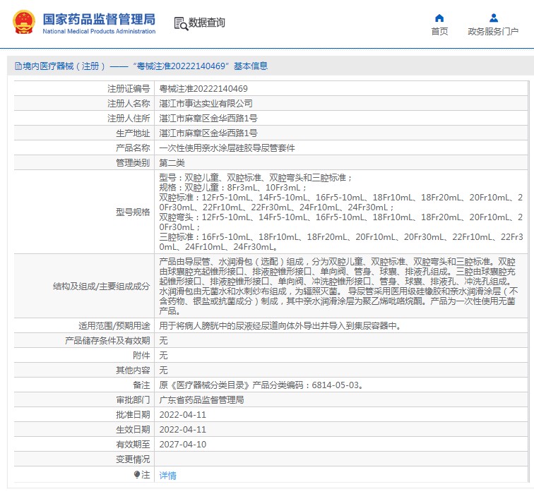Click the 其他内容 row label
The image size is (534, 494).
[133, 370]
